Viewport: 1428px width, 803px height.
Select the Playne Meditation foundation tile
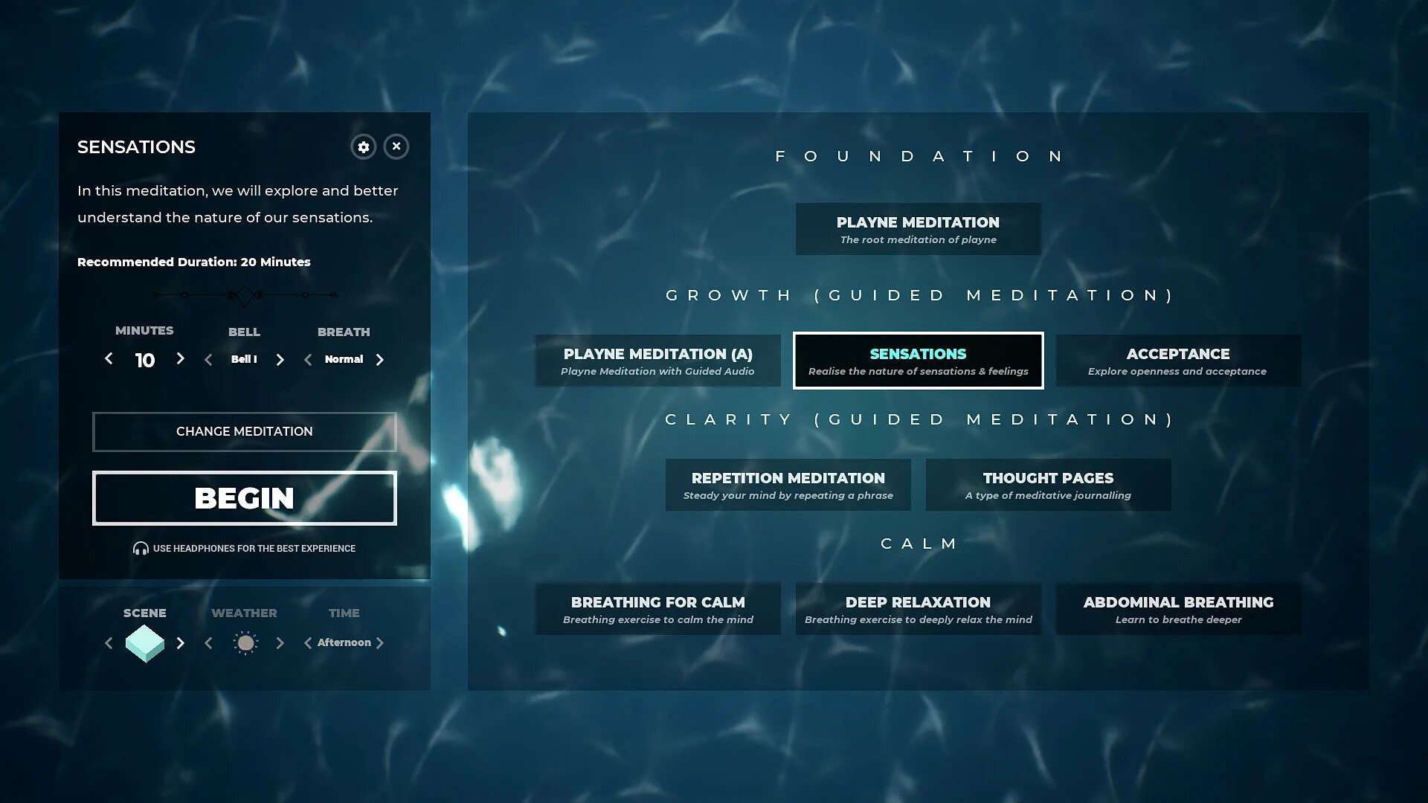(918, 228)
